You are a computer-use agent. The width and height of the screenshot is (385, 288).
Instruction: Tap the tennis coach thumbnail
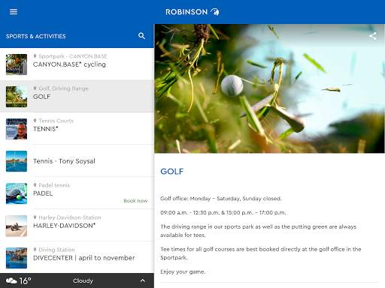click(x=17, y=129)
